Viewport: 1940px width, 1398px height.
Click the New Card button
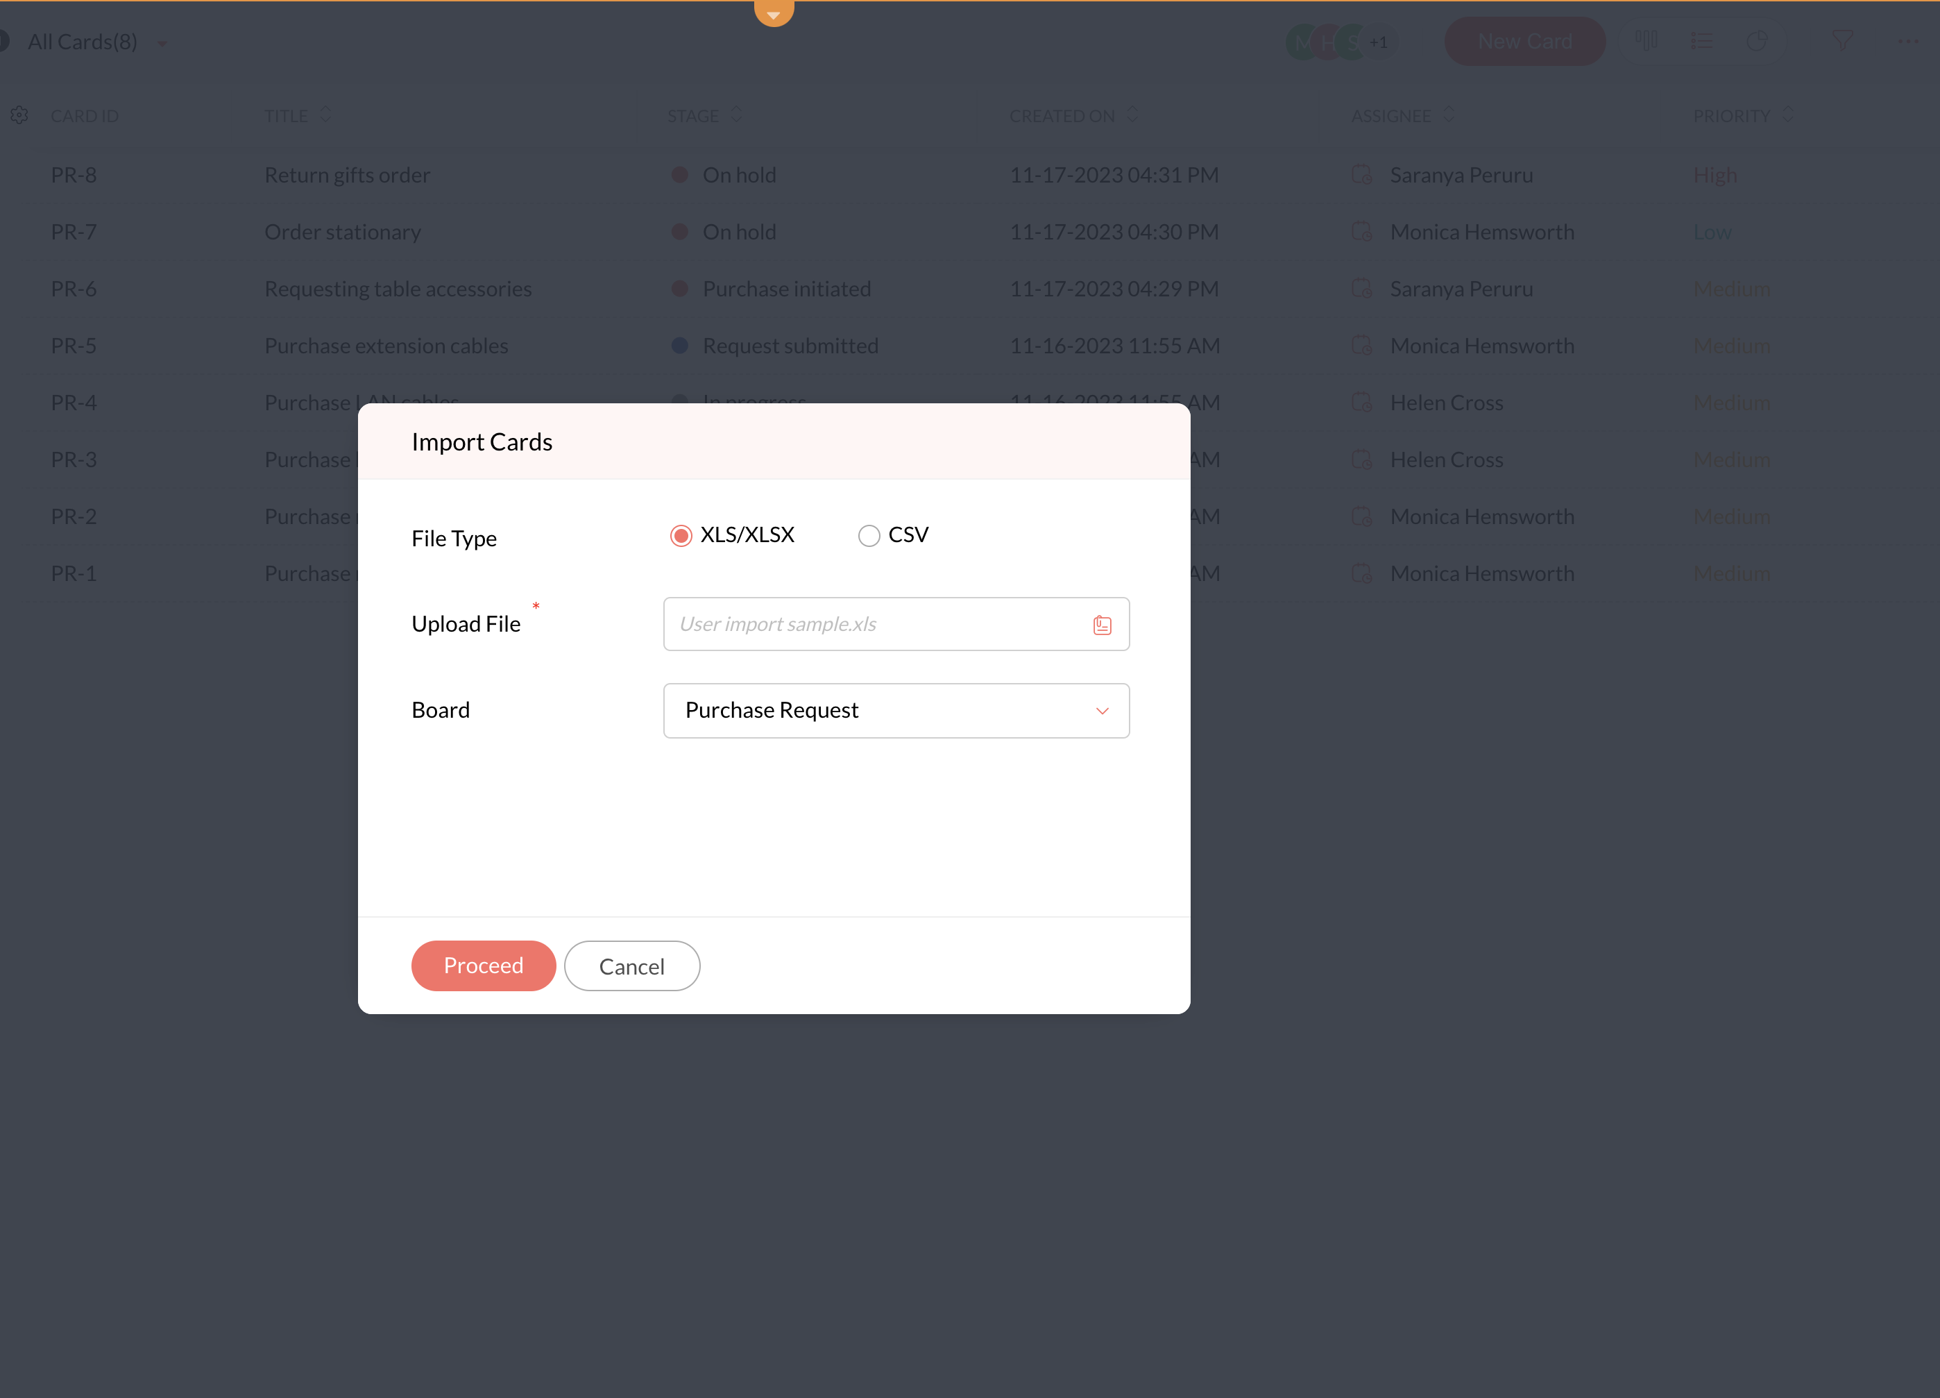(1524, 41)
